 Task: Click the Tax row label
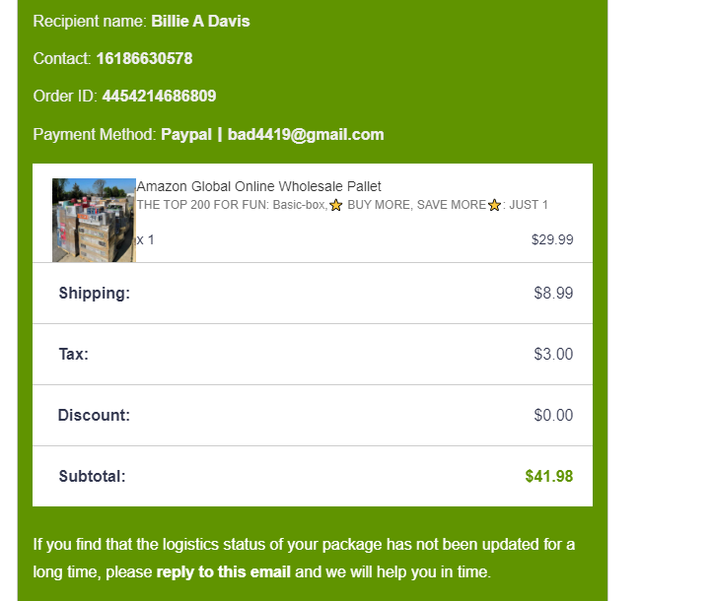(73, 354)
